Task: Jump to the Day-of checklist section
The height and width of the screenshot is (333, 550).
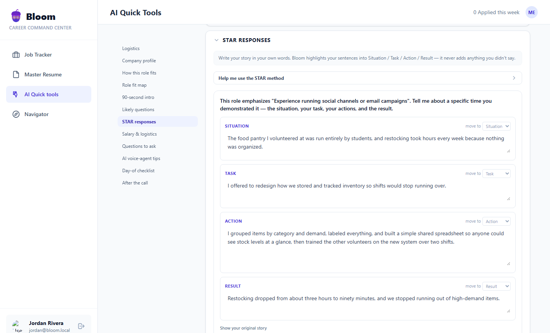Action: (x=158, y=171)
